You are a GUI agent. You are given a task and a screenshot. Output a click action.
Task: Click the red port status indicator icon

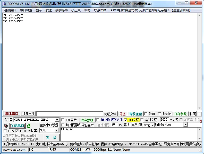6,126
